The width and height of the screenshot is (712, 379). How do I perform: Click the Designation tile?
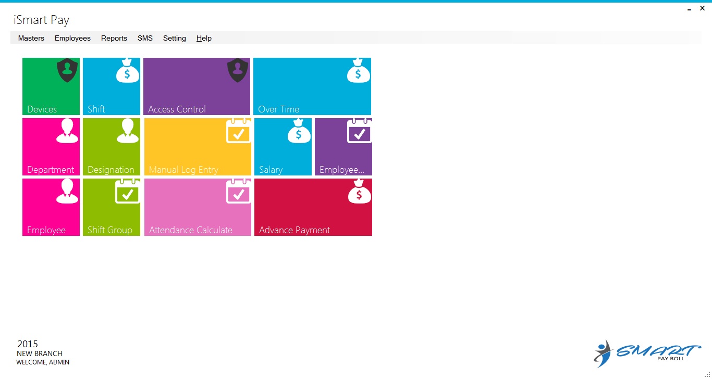coord(112,147)
